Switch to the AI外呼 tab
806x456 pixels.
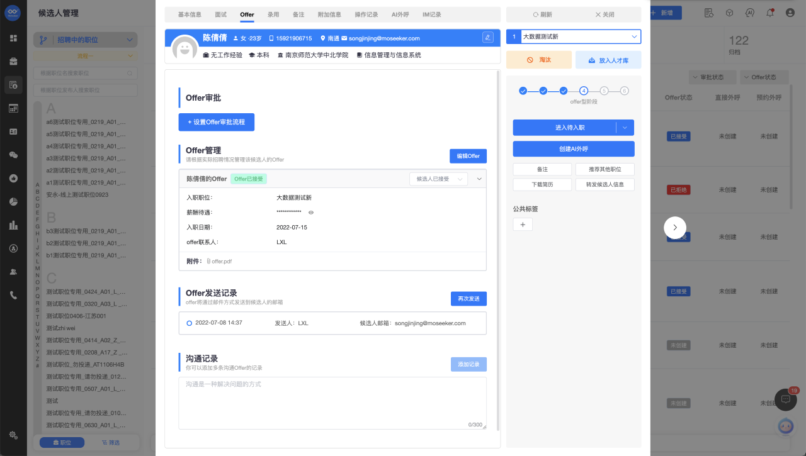(401, 14)
